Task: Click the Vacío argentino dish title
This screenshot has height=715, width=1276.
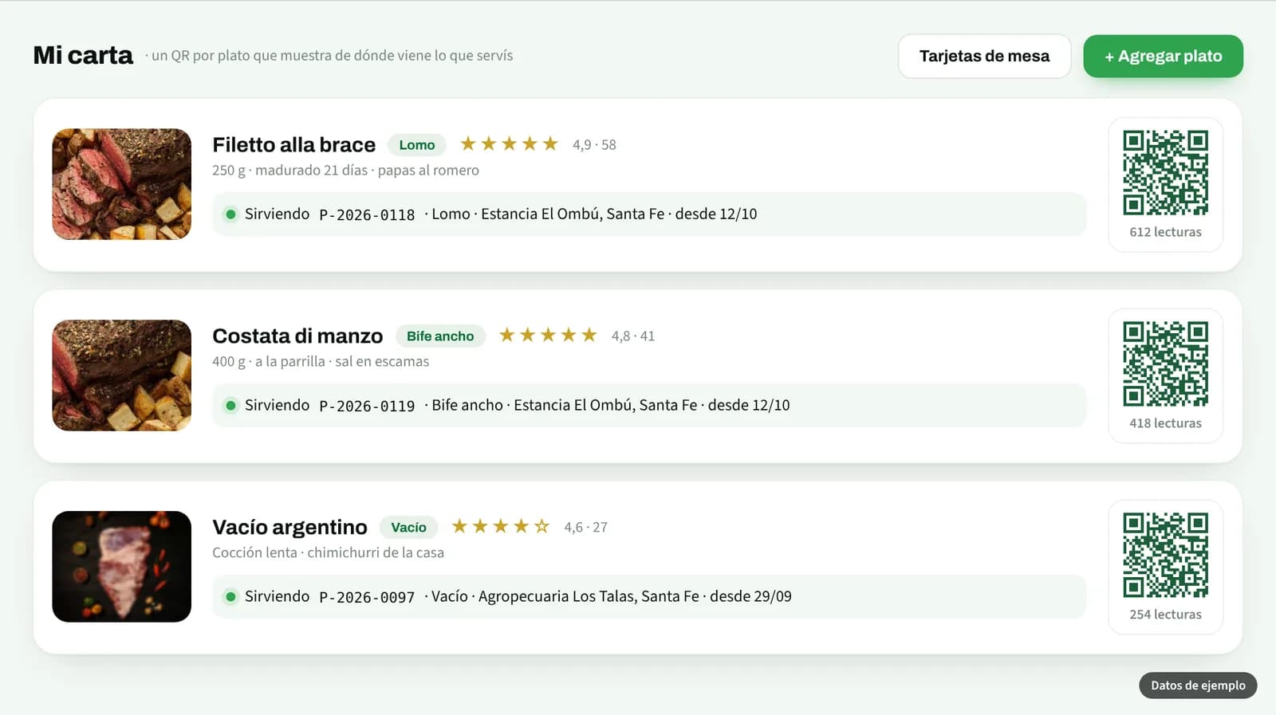Action: point(289,527)
